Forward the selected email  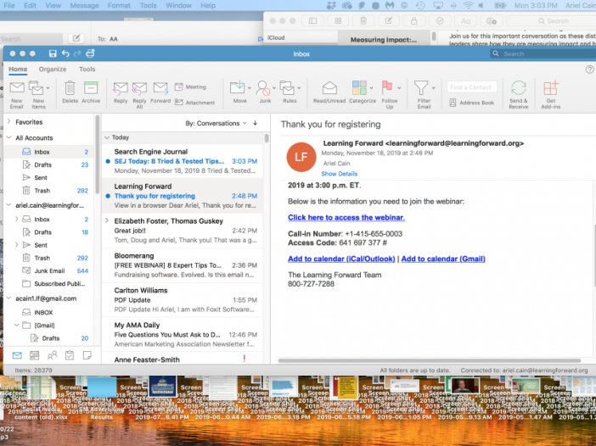[x=160, y=88]
